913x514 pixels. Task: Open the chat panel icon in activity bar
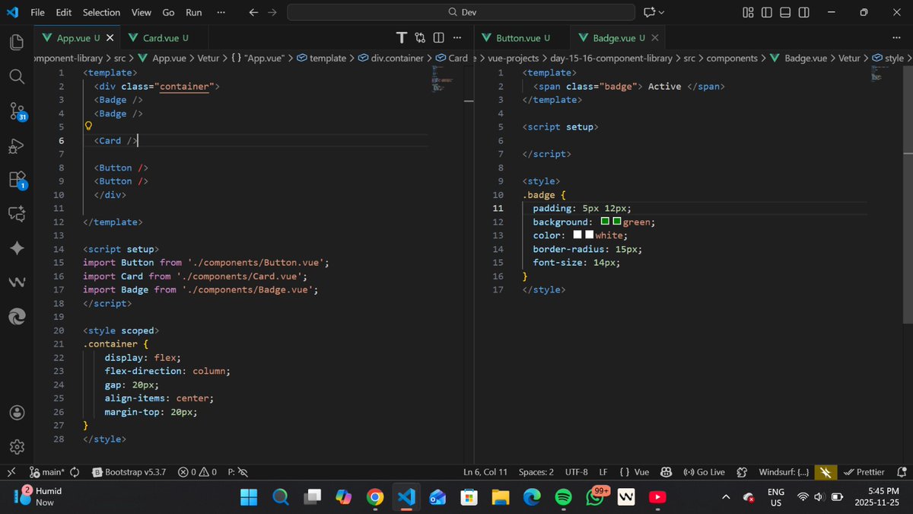(17, 214)
